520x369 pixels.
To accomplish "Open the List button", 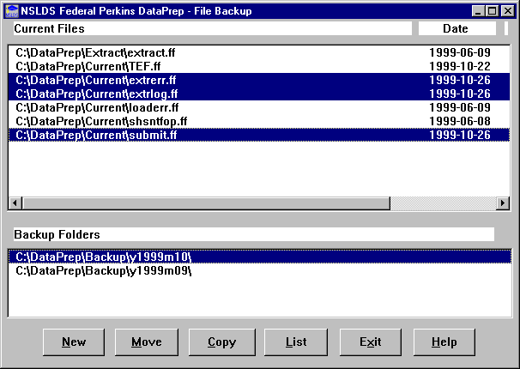I will 296,342.
